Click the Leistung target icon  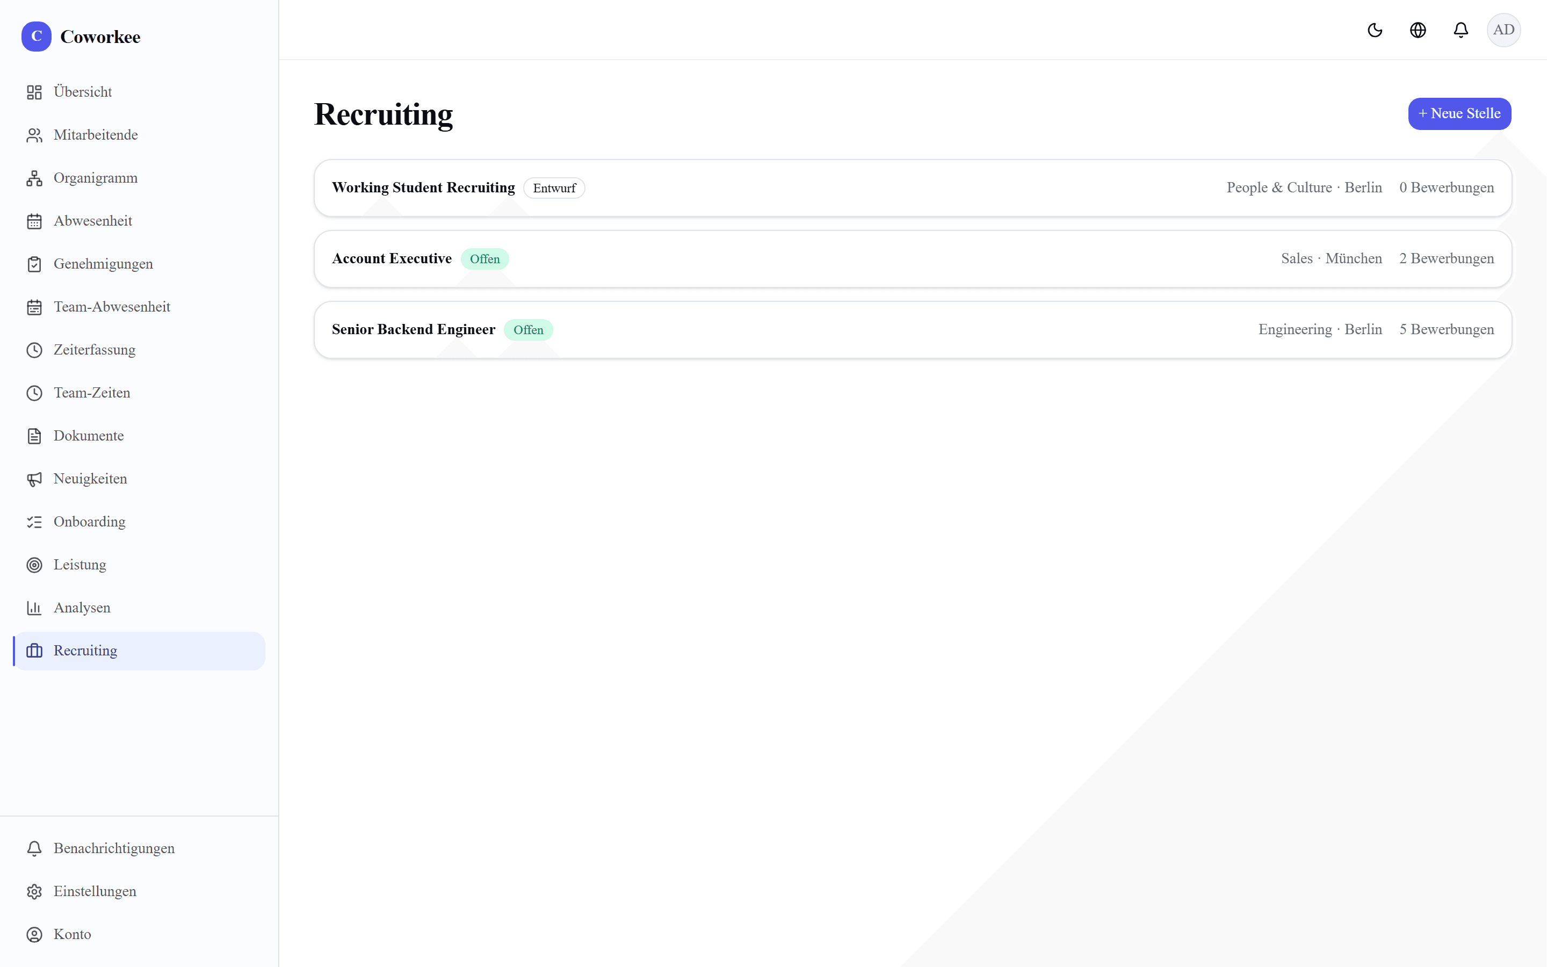click(34, 565)
